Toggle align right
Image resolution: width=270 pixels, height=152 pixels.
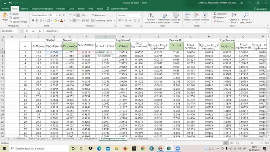78,20
